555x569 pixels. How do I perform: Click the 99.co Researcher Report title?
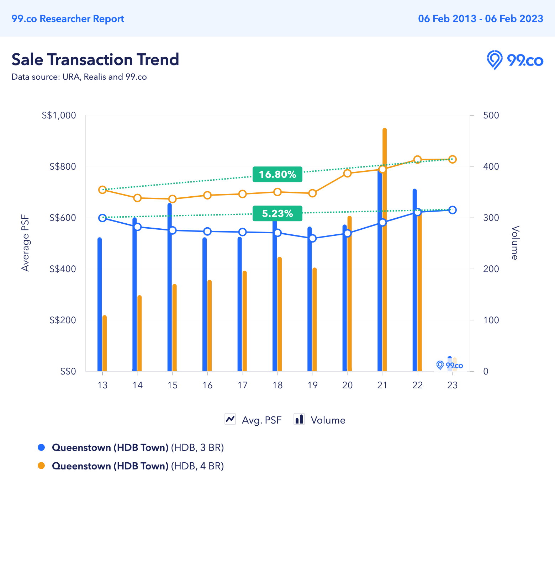(68, 19)
